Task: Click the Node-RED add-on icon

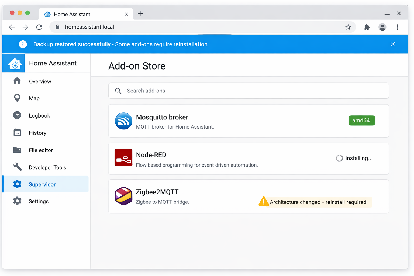Action: [123, 158]
